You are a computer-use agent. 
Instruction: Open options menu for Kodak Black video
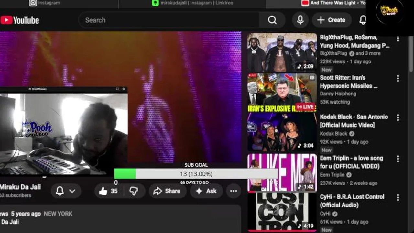click(x=398, y=117)
